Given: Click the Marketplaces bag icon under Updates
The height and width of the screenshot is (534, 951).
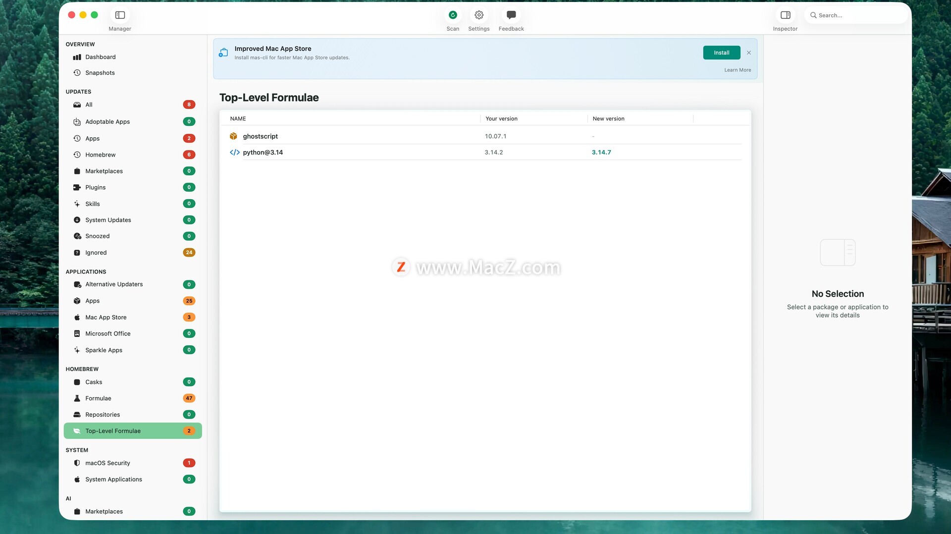Looking at the screenshot, I should coord(77,171).
